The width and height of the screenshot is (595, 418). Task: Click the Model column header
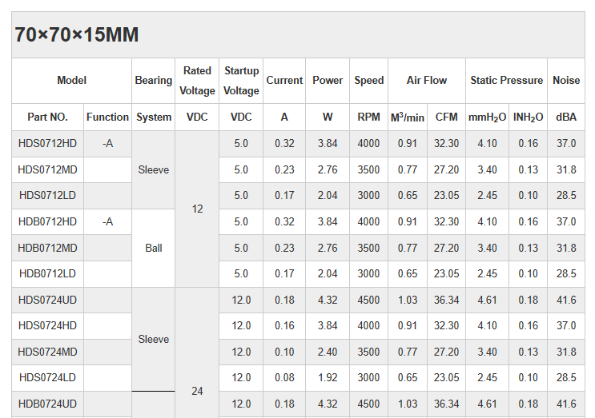(71, 80)
